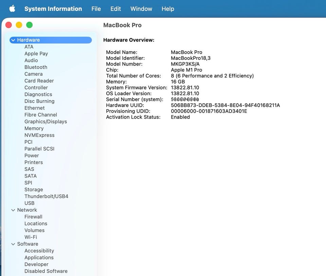This screenshot has width=326, height=276.
Task: Click the Memory value 16 GB
Action: pyautogui.click(x=178, y=82)
